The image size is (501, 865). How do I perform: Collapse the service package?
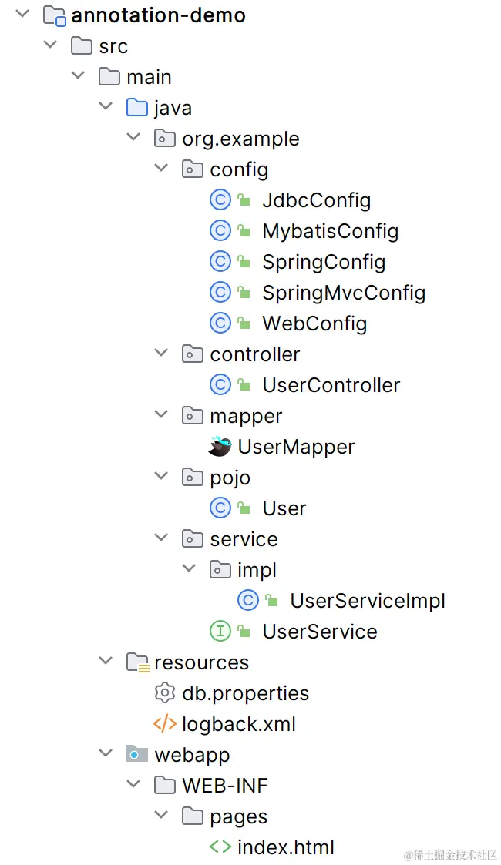pos(161,538)
